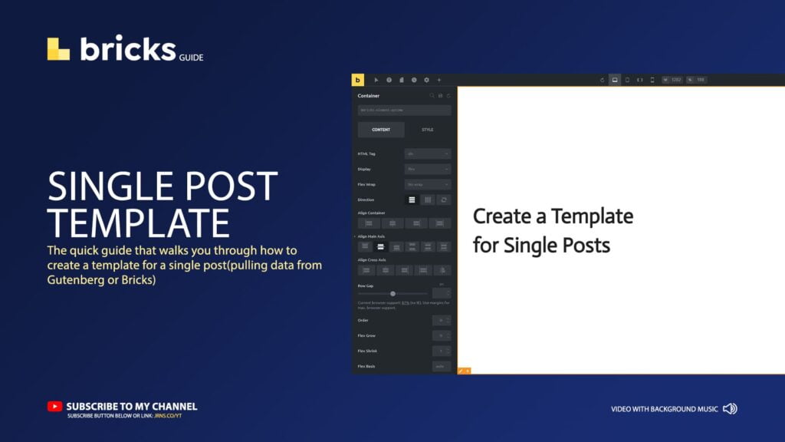Set Direction to horizontal columns
Screen dimensions: 785x442
(428, 200)
